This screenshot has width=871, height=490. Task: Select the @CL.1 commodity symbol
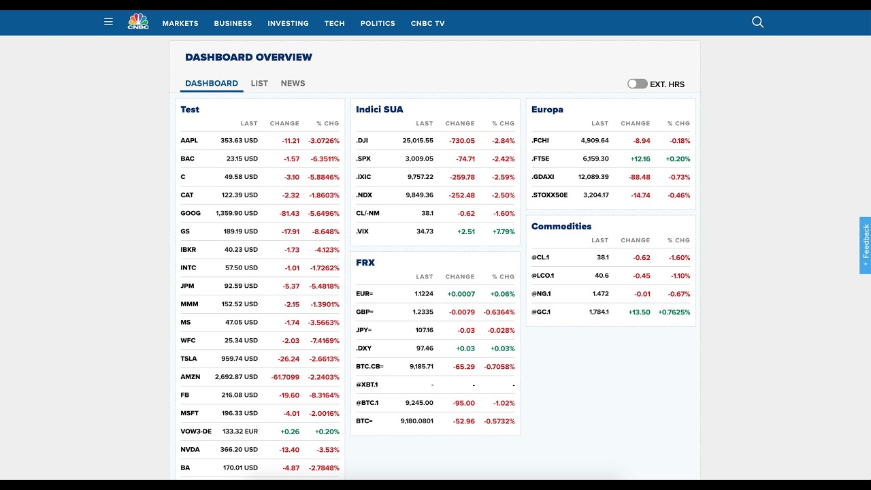(540, 258)
